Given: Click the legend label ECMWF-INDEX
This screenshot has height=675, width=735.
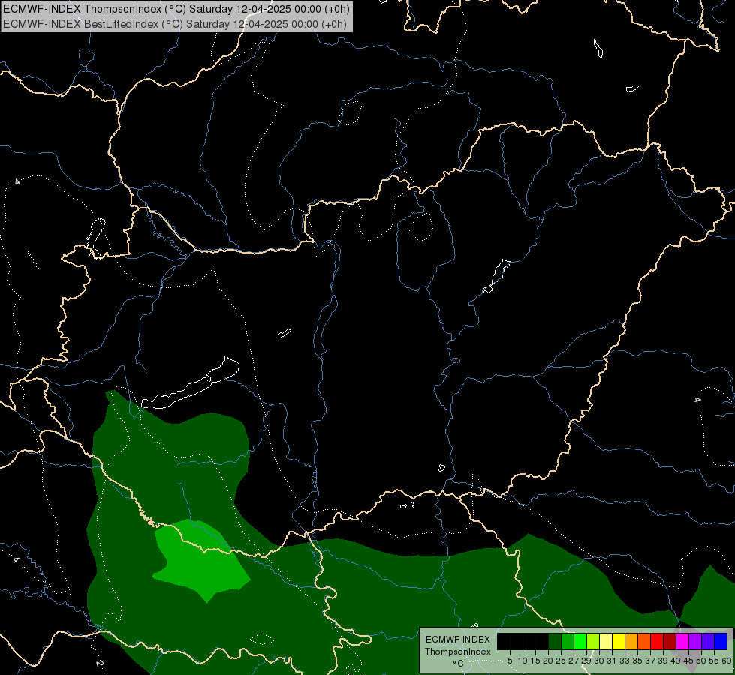Looking at the screenshot, I should click(x=458, y=640).
